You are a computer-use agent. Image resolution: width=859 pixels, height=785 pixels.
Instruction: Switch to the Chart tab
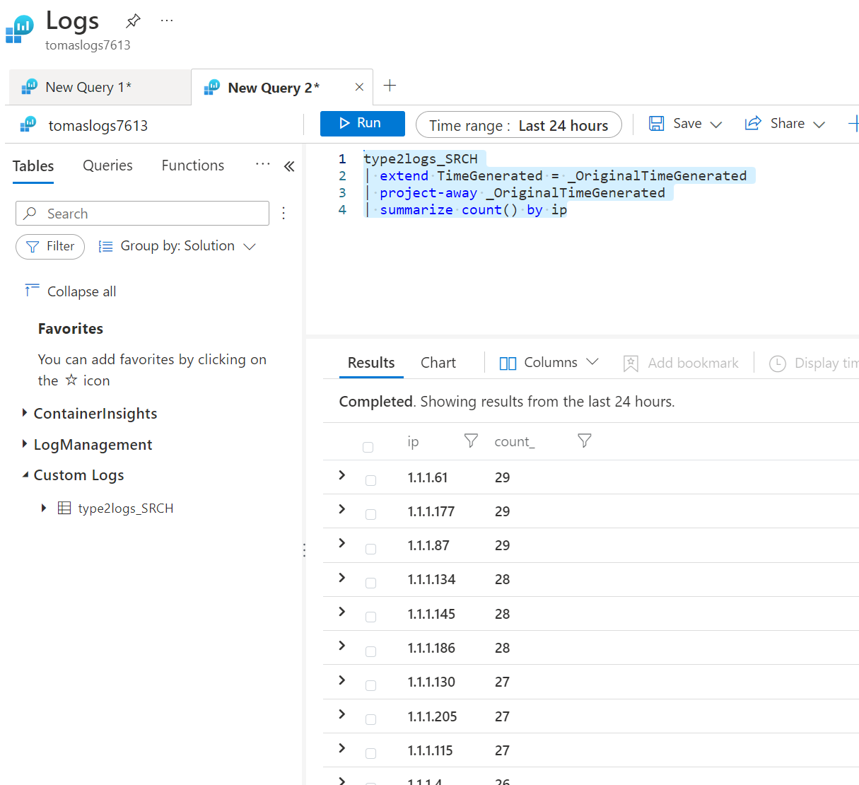click(438, 363)
